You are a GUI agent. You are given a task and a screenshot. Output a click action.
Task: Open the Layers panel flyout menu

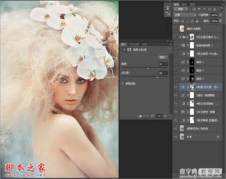pyautogui.click(x=224, y=5)
